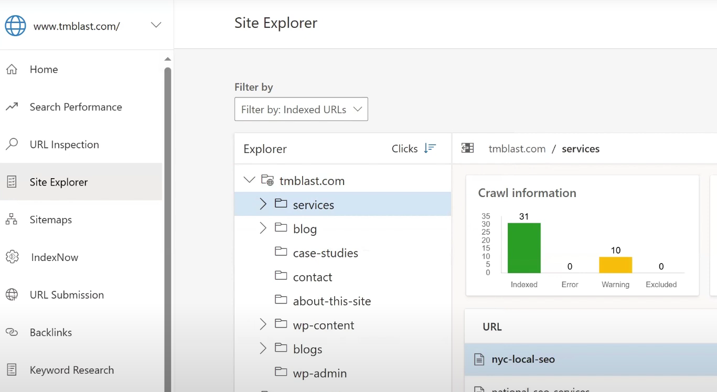
Task: Click the Home house icon
Action: click(x=12, y=69)
